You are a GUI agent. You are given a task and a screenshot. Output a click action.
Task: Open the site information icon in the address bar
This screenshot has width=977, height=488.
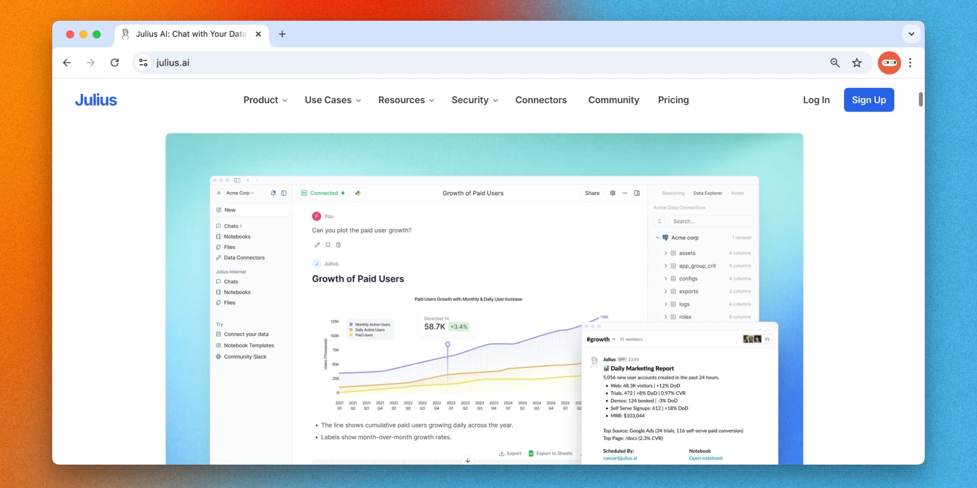click(x=143, y=63)
